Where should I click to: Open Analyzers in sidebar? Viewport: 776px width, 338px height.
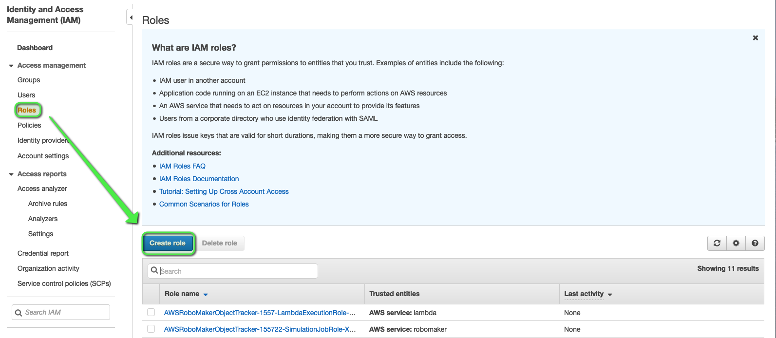[43, 219]
